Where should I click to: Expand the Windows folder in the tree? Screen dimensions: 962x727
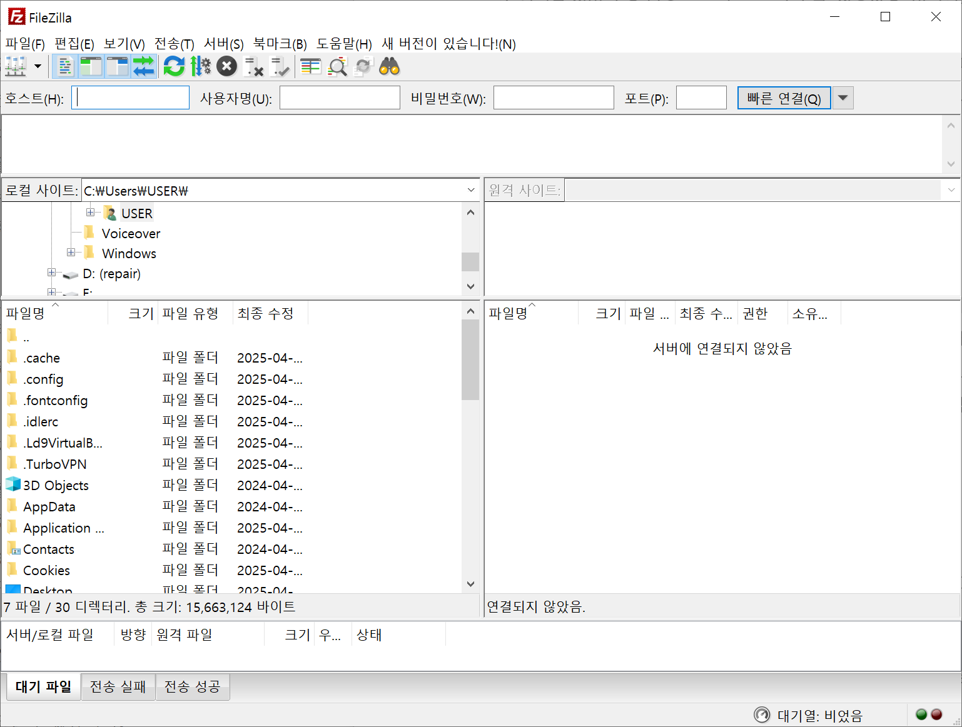pyautogui.click(x=71, y=253)
